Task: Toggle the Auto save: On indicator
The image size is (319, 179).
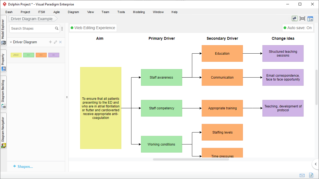Action: click(x=298, y=28)
